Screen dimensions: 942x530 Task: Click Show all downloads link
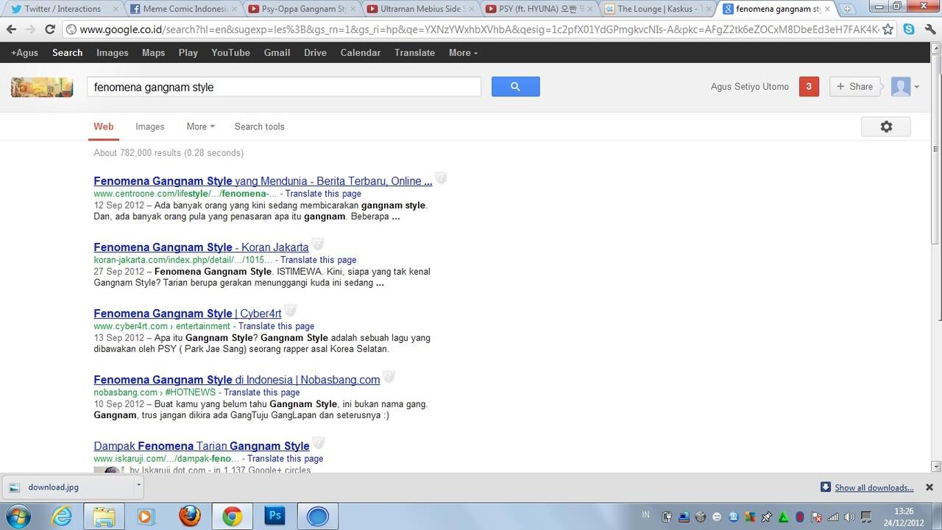click(874, 487)
